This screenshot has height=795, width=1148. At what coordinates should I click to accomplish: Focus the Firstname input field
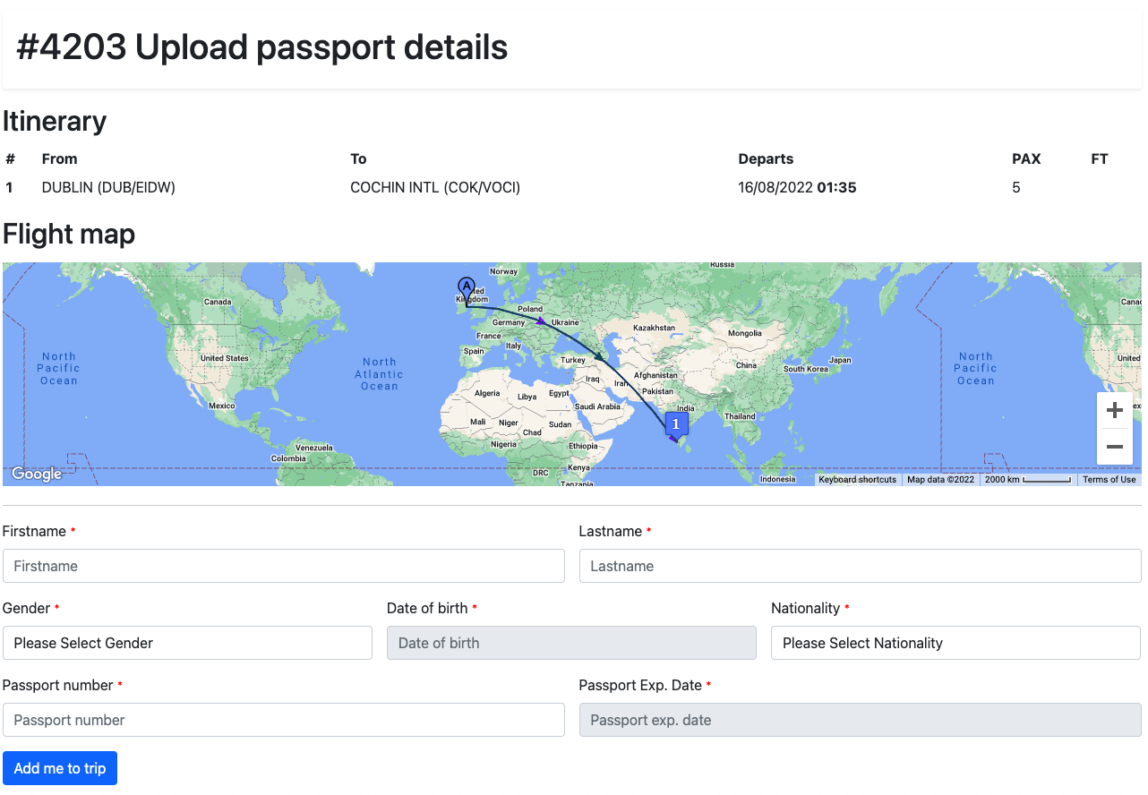[283, 566]
